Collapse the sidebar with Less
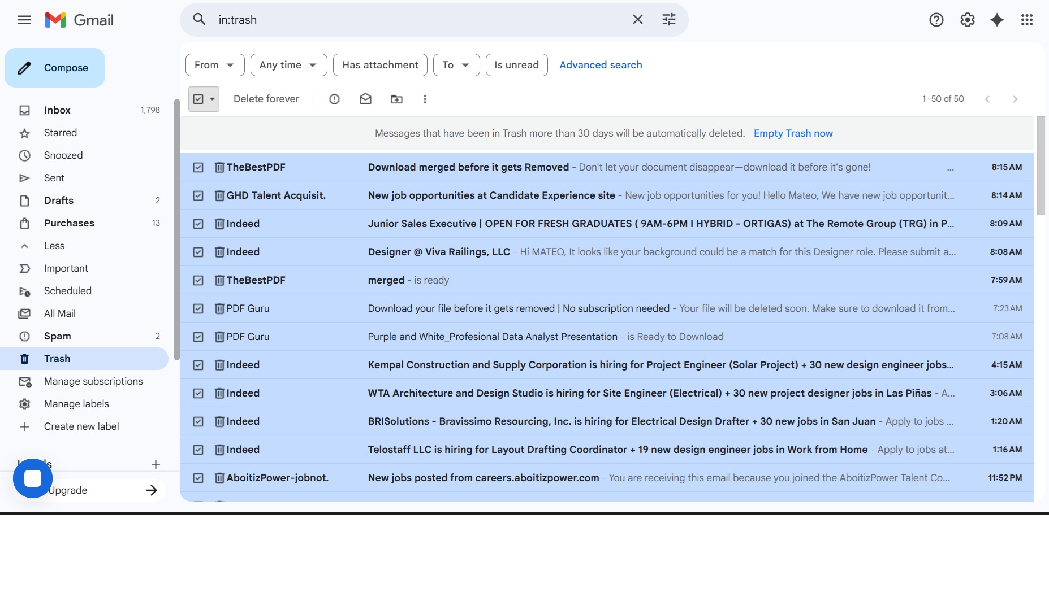The image size is (1049, 610). (54, 246)
